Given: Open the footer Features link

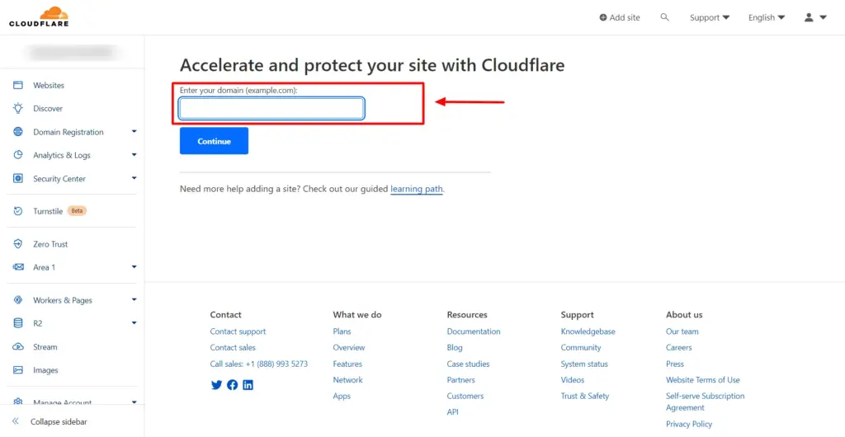Looking at the screenshot, I should click(x=347, y=364).
